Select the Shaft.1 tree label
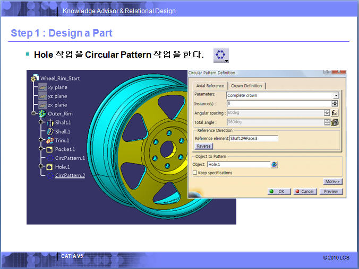359x269 pixels. (63, 123)
